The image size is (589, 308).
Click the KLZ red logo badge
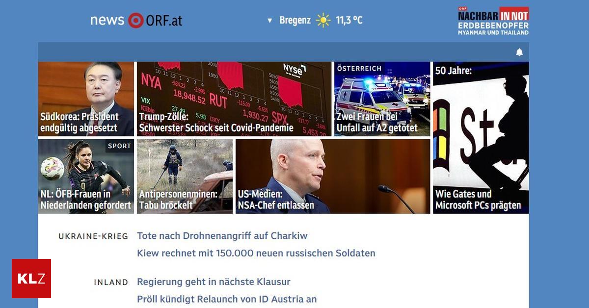(31, 279)
